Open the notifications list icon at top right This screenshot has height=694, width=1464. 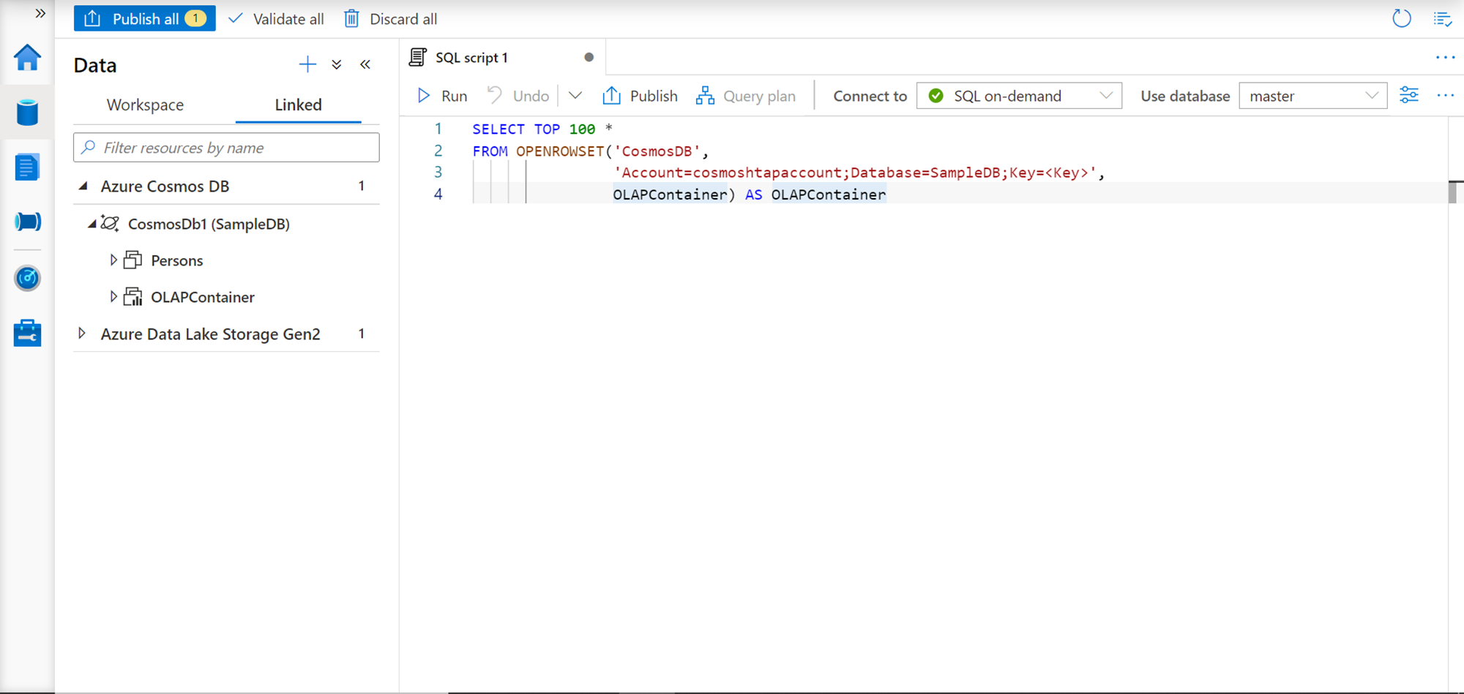1443,19
